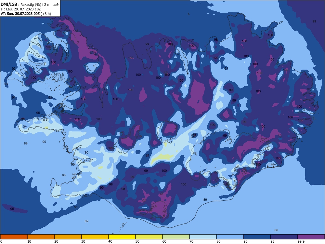The height and width of the screenshot is (244, 325).
Task: Click the initial time line 'IT: Lau. 29. 07. 2023 18Z'
Action: point(21,9)
